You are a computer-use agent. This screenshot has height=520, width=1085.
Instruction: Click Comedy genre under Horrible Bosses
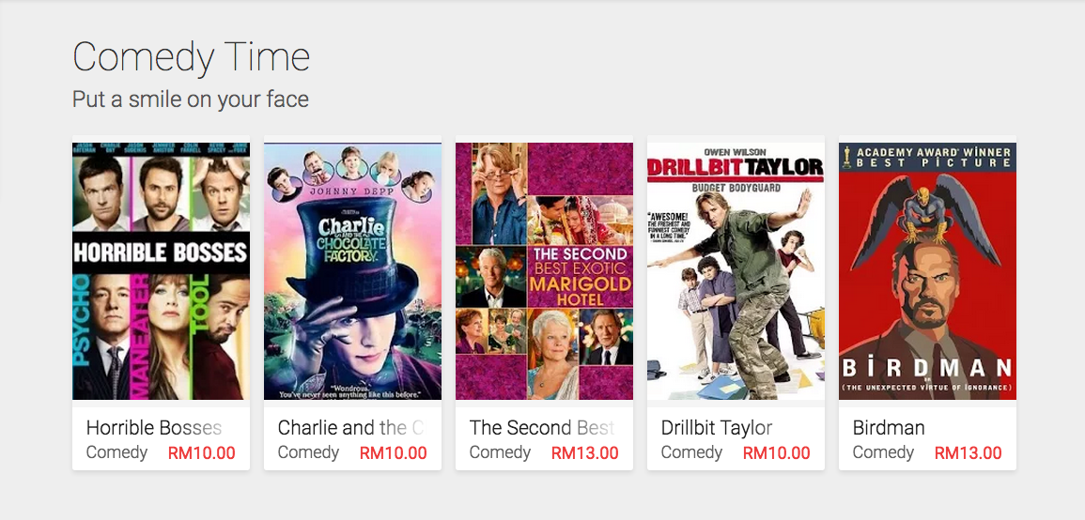click(116, 452)
